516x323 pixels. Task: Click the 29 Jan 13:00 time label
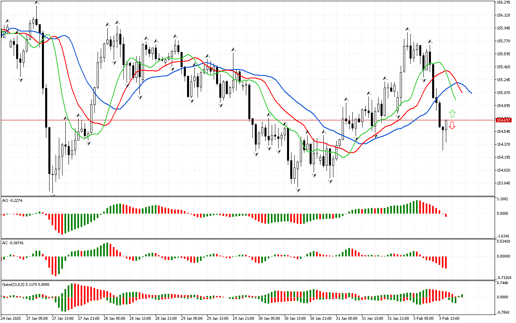218,319
